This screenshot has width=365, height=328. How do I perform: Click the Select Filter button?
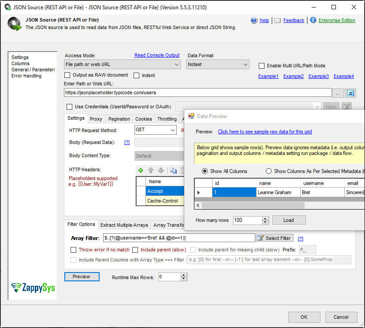click(275, 238)
